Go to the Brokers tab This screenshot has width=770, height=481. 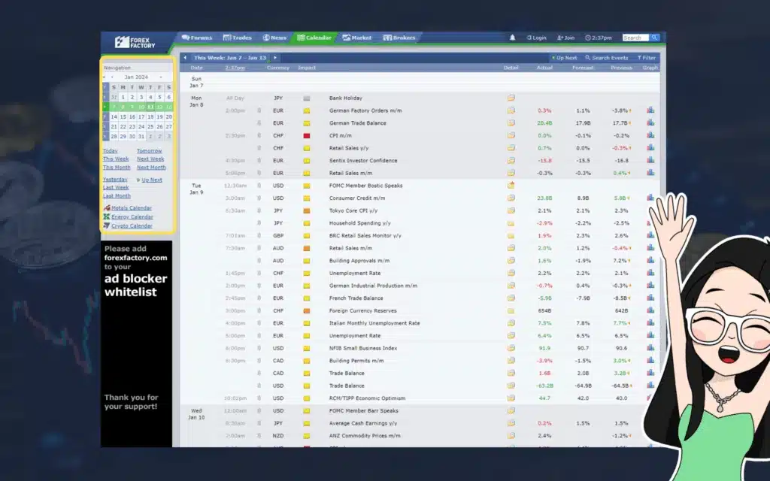399,38
